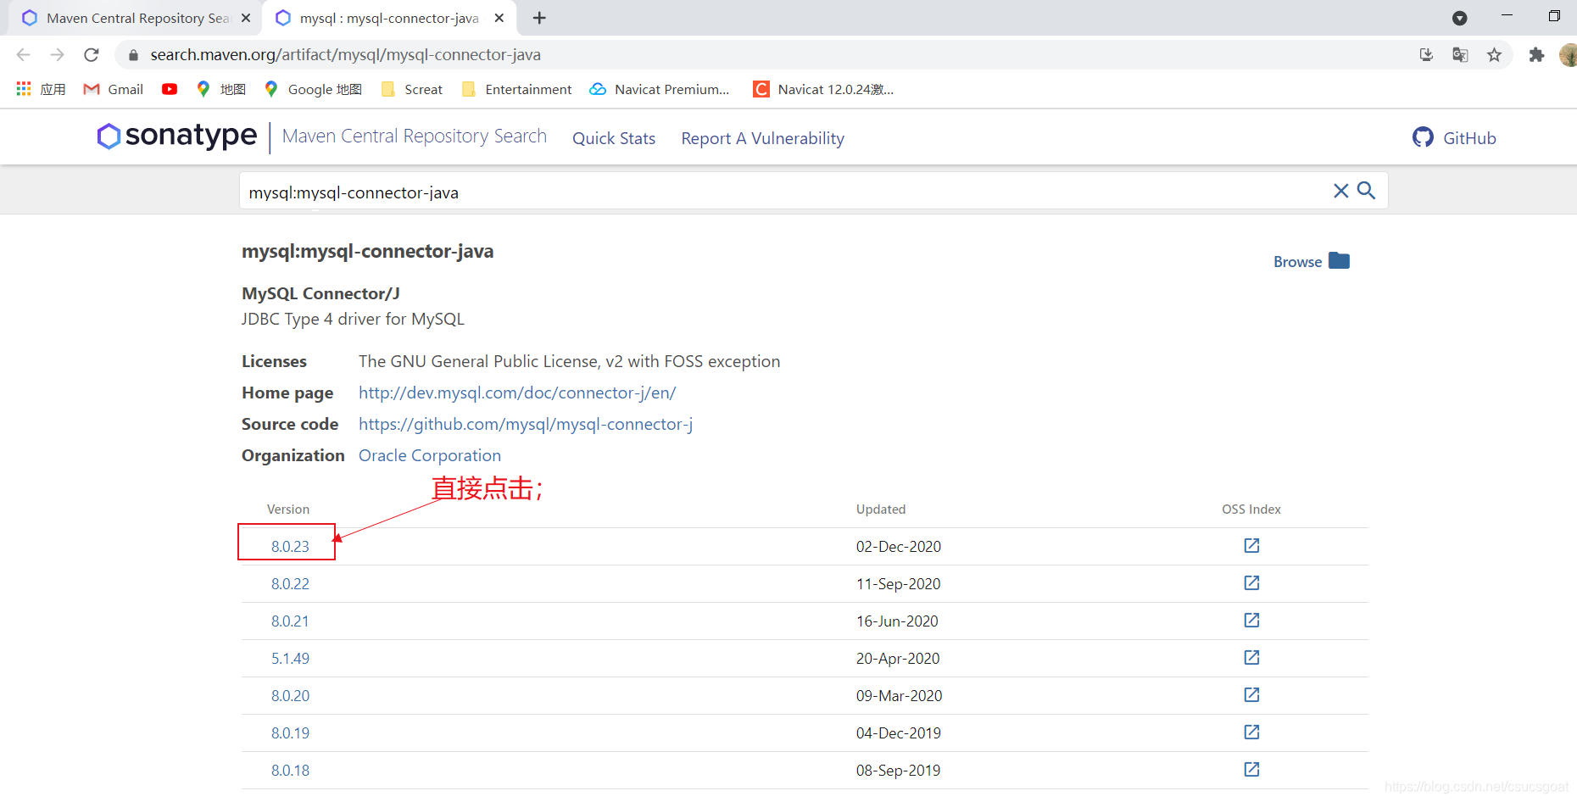The image size is (1577, 802).
Task: Open a new browser tab
Action: point(539,18)
